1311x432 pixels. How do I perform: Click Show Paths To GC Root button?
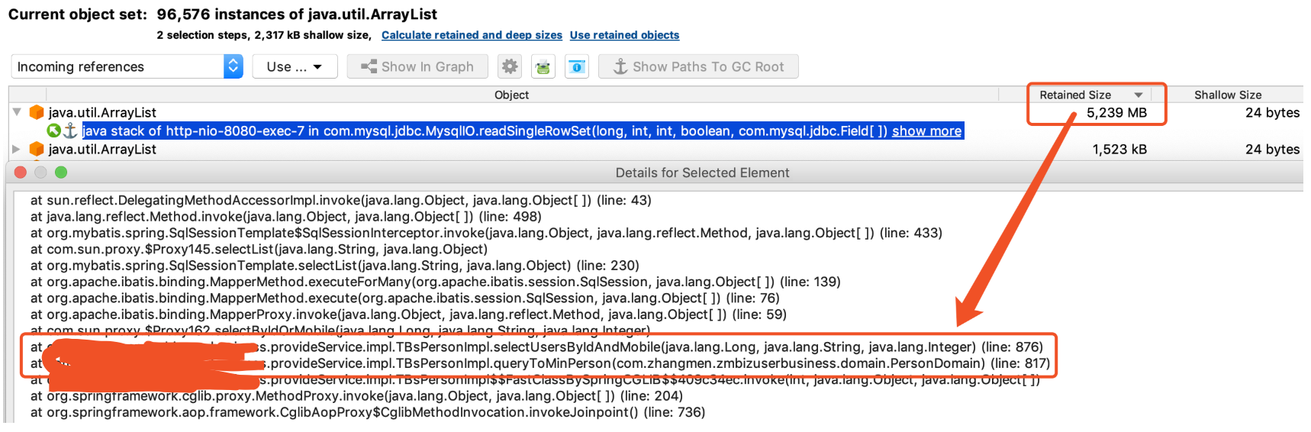pyautogui.click(x=698, y=67)
